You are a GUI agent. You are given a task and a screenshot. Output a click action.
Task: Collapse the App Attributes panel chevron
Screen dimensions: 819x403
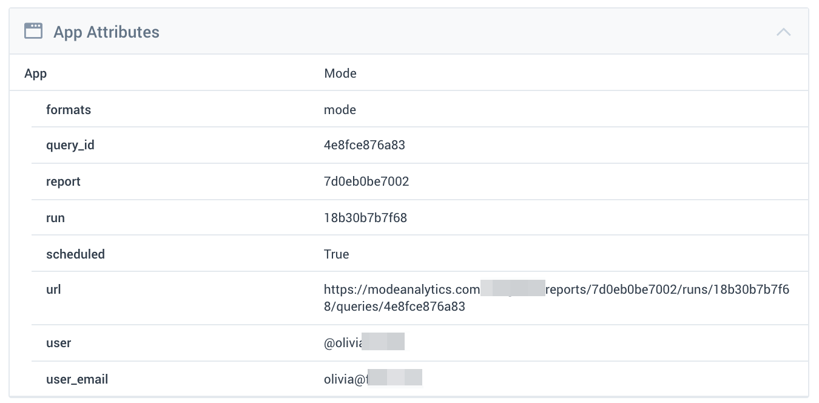[x=783, y=32]
